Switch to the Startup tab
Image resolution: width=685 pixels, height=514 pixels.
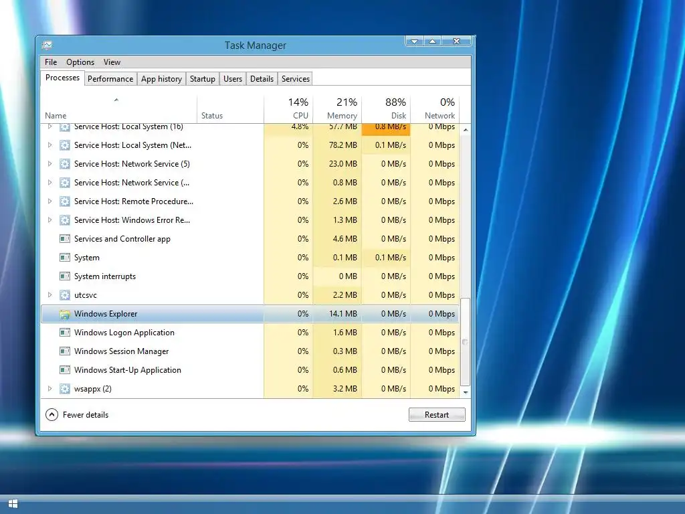[202, 79]
